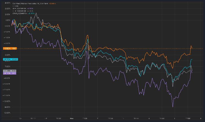Click the highest peak of the gray ETH line

click(x=36, y=13)
